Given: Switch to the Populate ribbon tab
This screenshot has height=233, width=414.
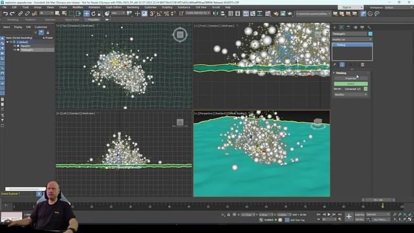Looking at the screenshot, I should 93,19.
